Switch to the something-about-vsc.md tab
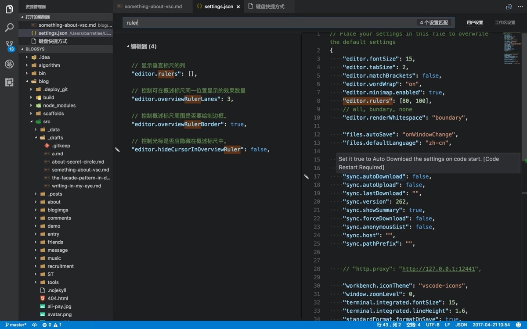 pos(152,7)
